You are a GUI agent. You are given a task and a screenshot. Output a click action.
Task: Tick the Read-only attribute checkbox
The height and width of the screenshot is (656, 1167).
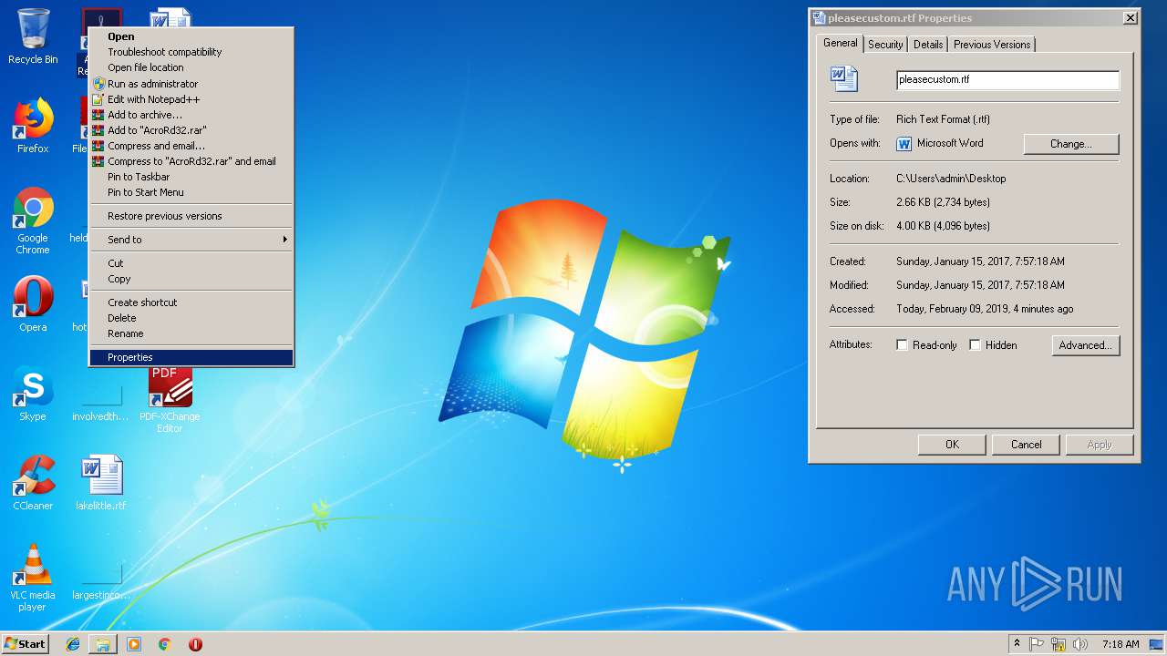point(903,345)
